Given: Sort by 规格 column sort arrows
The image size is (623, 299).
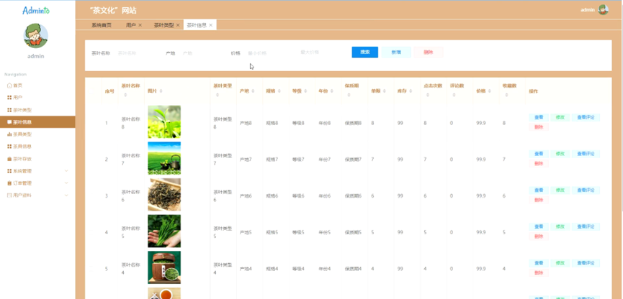Looking at the screenshot, I should [x=279, y=91].
